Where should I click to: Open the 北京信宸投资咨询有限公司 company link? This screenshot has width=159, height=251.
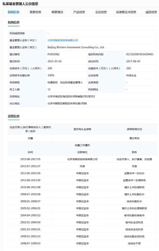[63, 40]
